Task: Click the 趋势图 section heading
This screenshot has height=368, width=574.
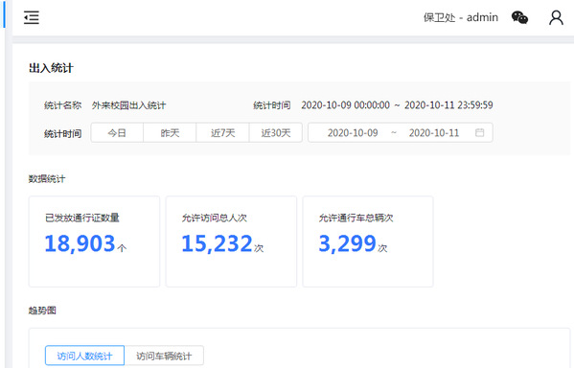Action: click(x=42, y=310)
